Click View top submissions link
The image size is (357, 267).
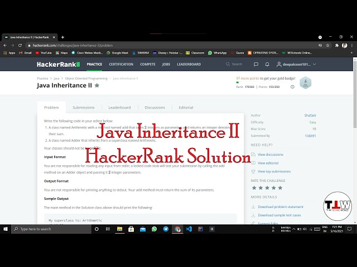(274, 171)
